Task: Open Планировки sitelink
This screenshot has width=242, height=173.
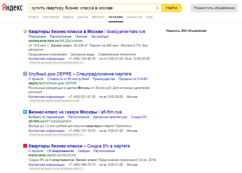Action: click(x=37, y=36)
